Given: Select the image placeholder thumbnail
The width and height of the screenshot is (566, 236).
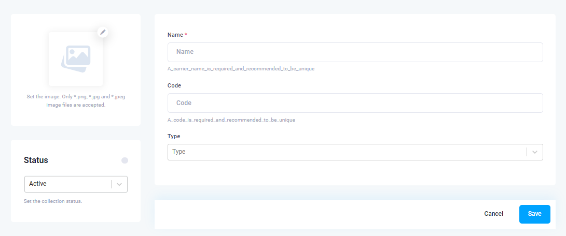Looking at the screenshot, I should [x=76, y=58].
